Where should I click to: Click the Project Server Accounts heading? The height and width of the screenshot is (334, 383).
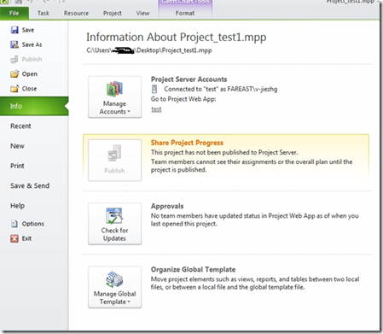189,79
